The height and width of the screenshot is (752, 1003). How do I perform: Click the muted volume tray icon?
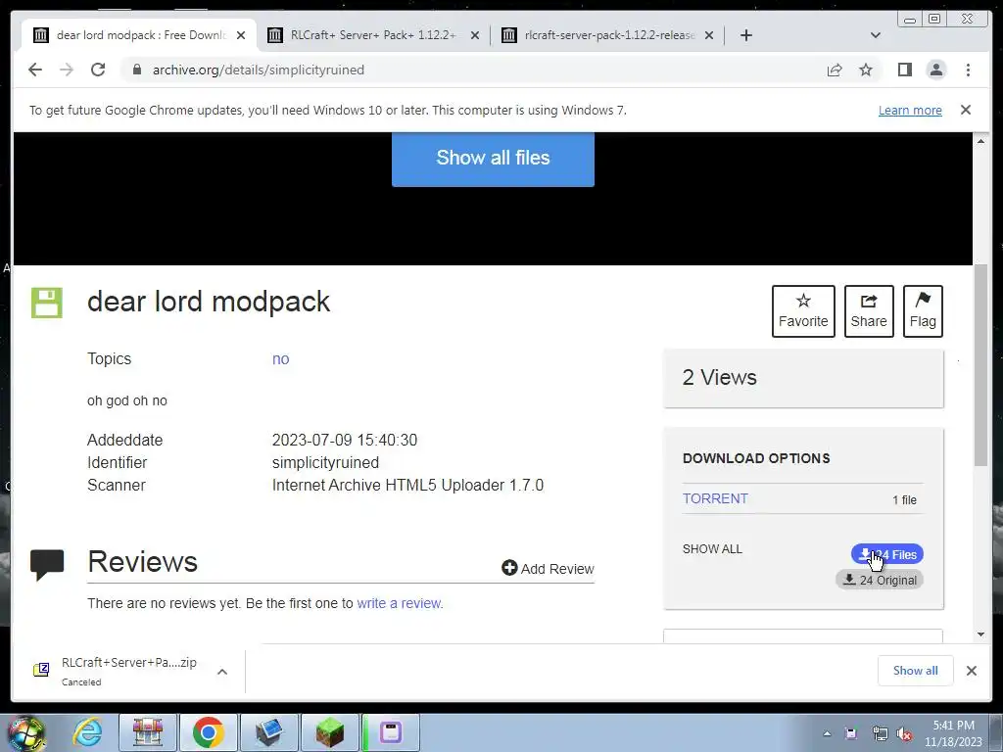(x=904, y=733)
